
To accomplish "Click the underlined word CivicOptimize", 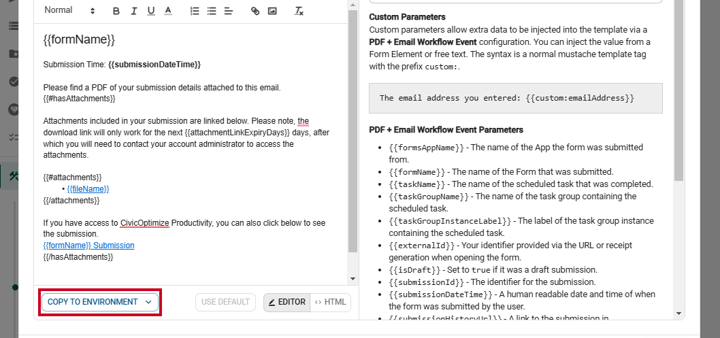I will tap(145, 223).
